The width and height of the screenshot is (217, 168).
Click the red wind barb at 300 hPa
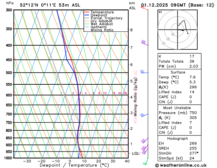[145, 8]
